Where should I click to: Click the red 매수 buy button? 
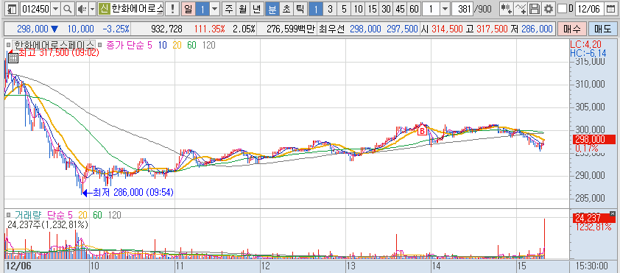pos(571,29)
